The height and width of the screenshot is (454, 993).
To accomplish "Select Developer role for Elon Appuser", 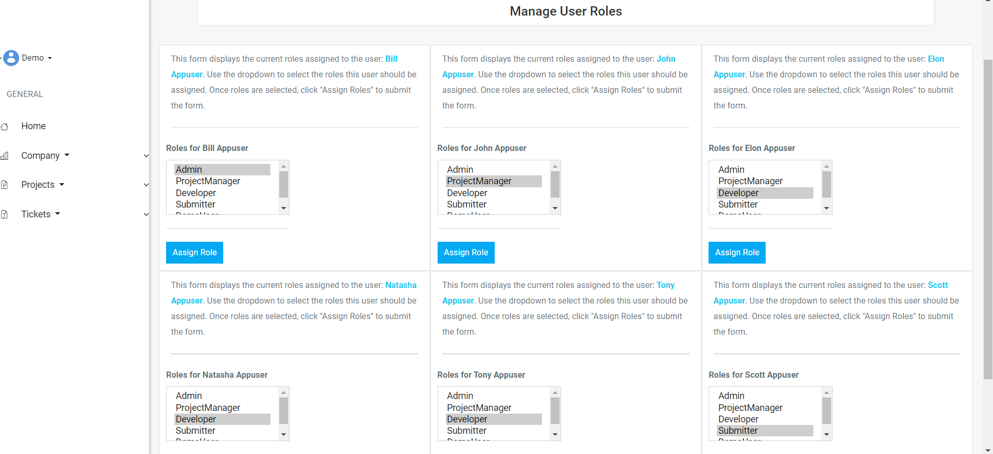I will [x=765, y=193].
